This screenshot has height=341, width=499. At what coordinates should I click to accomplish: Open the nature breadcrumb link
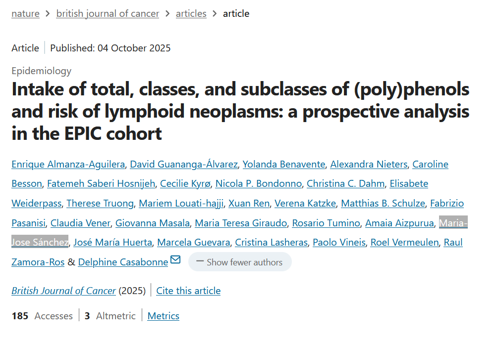(25, 13)
